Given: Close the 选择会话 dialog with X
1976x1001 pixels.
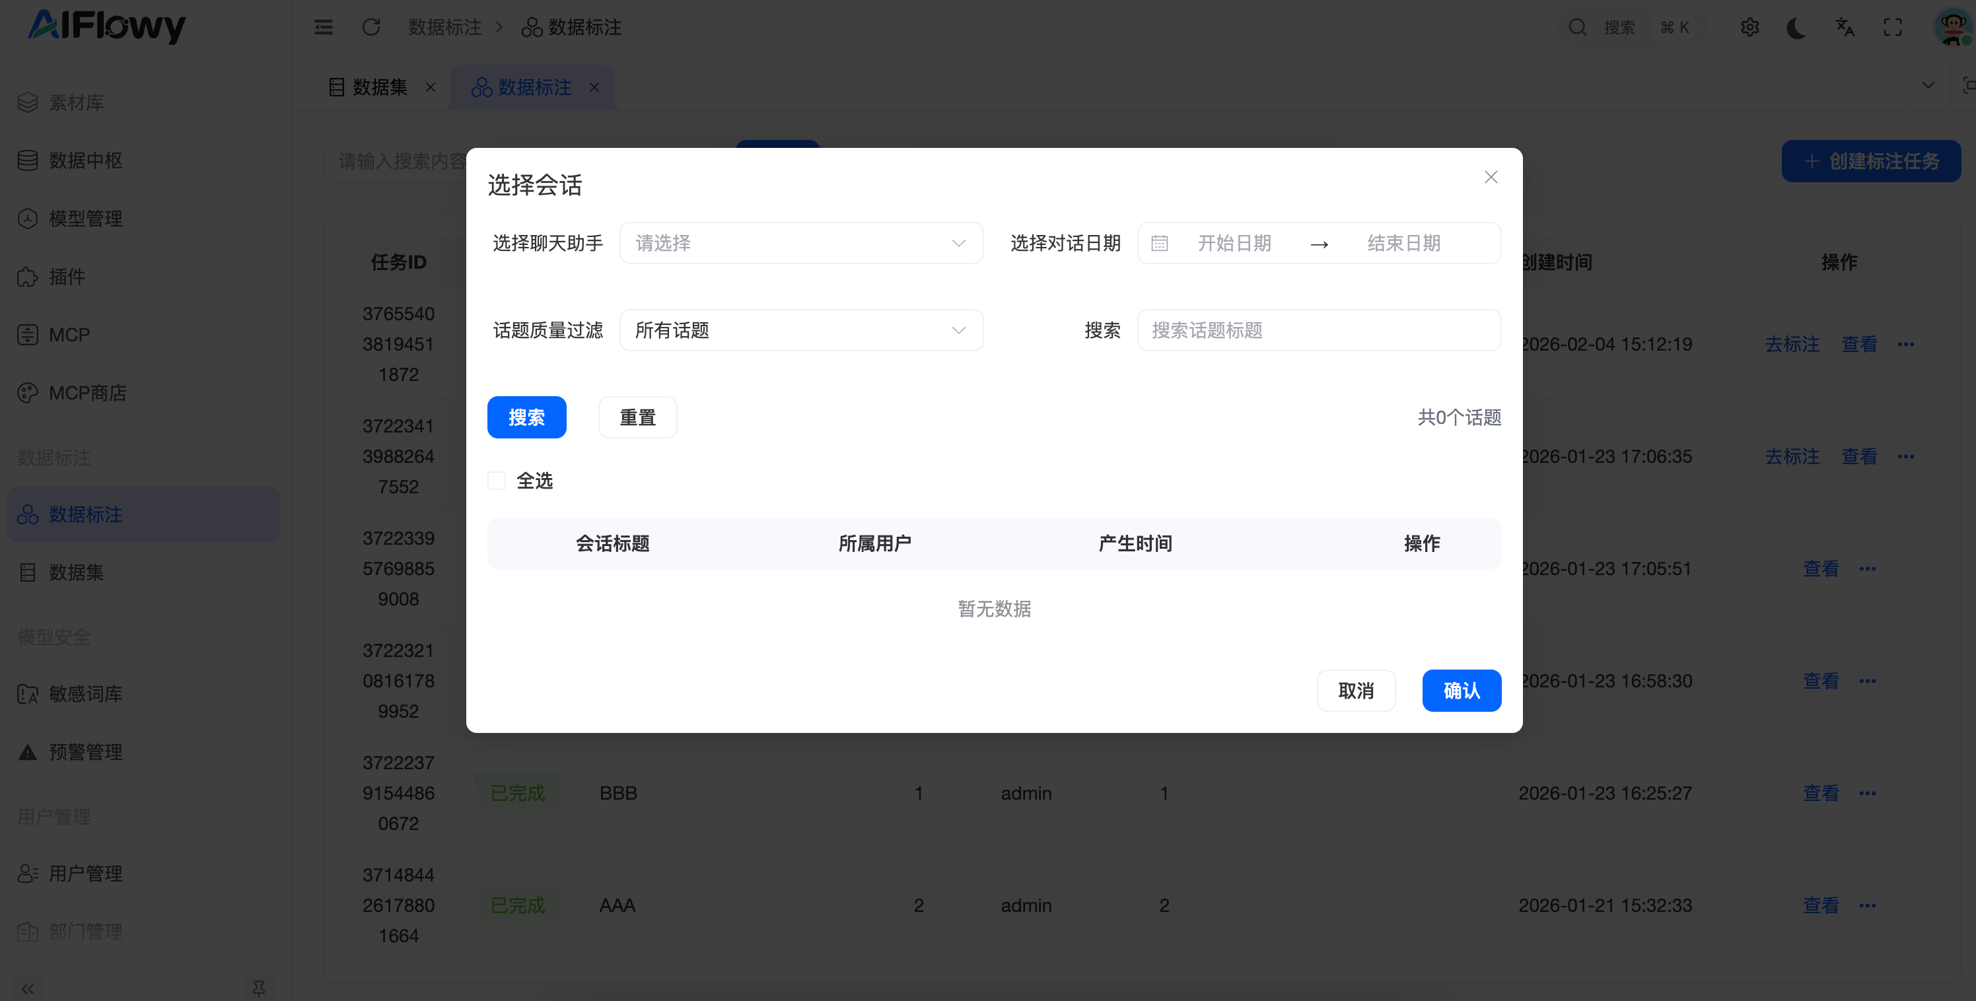Looking at the screenshot, I should (x=1491, y=177).
